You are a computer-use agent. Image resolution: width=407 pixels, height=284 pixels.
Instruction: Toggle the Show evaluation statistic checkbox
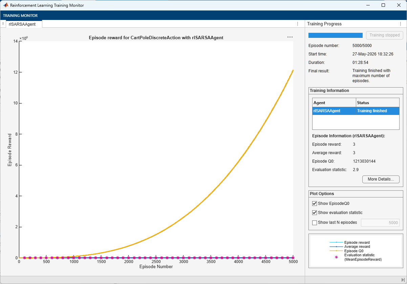point(315,213)
